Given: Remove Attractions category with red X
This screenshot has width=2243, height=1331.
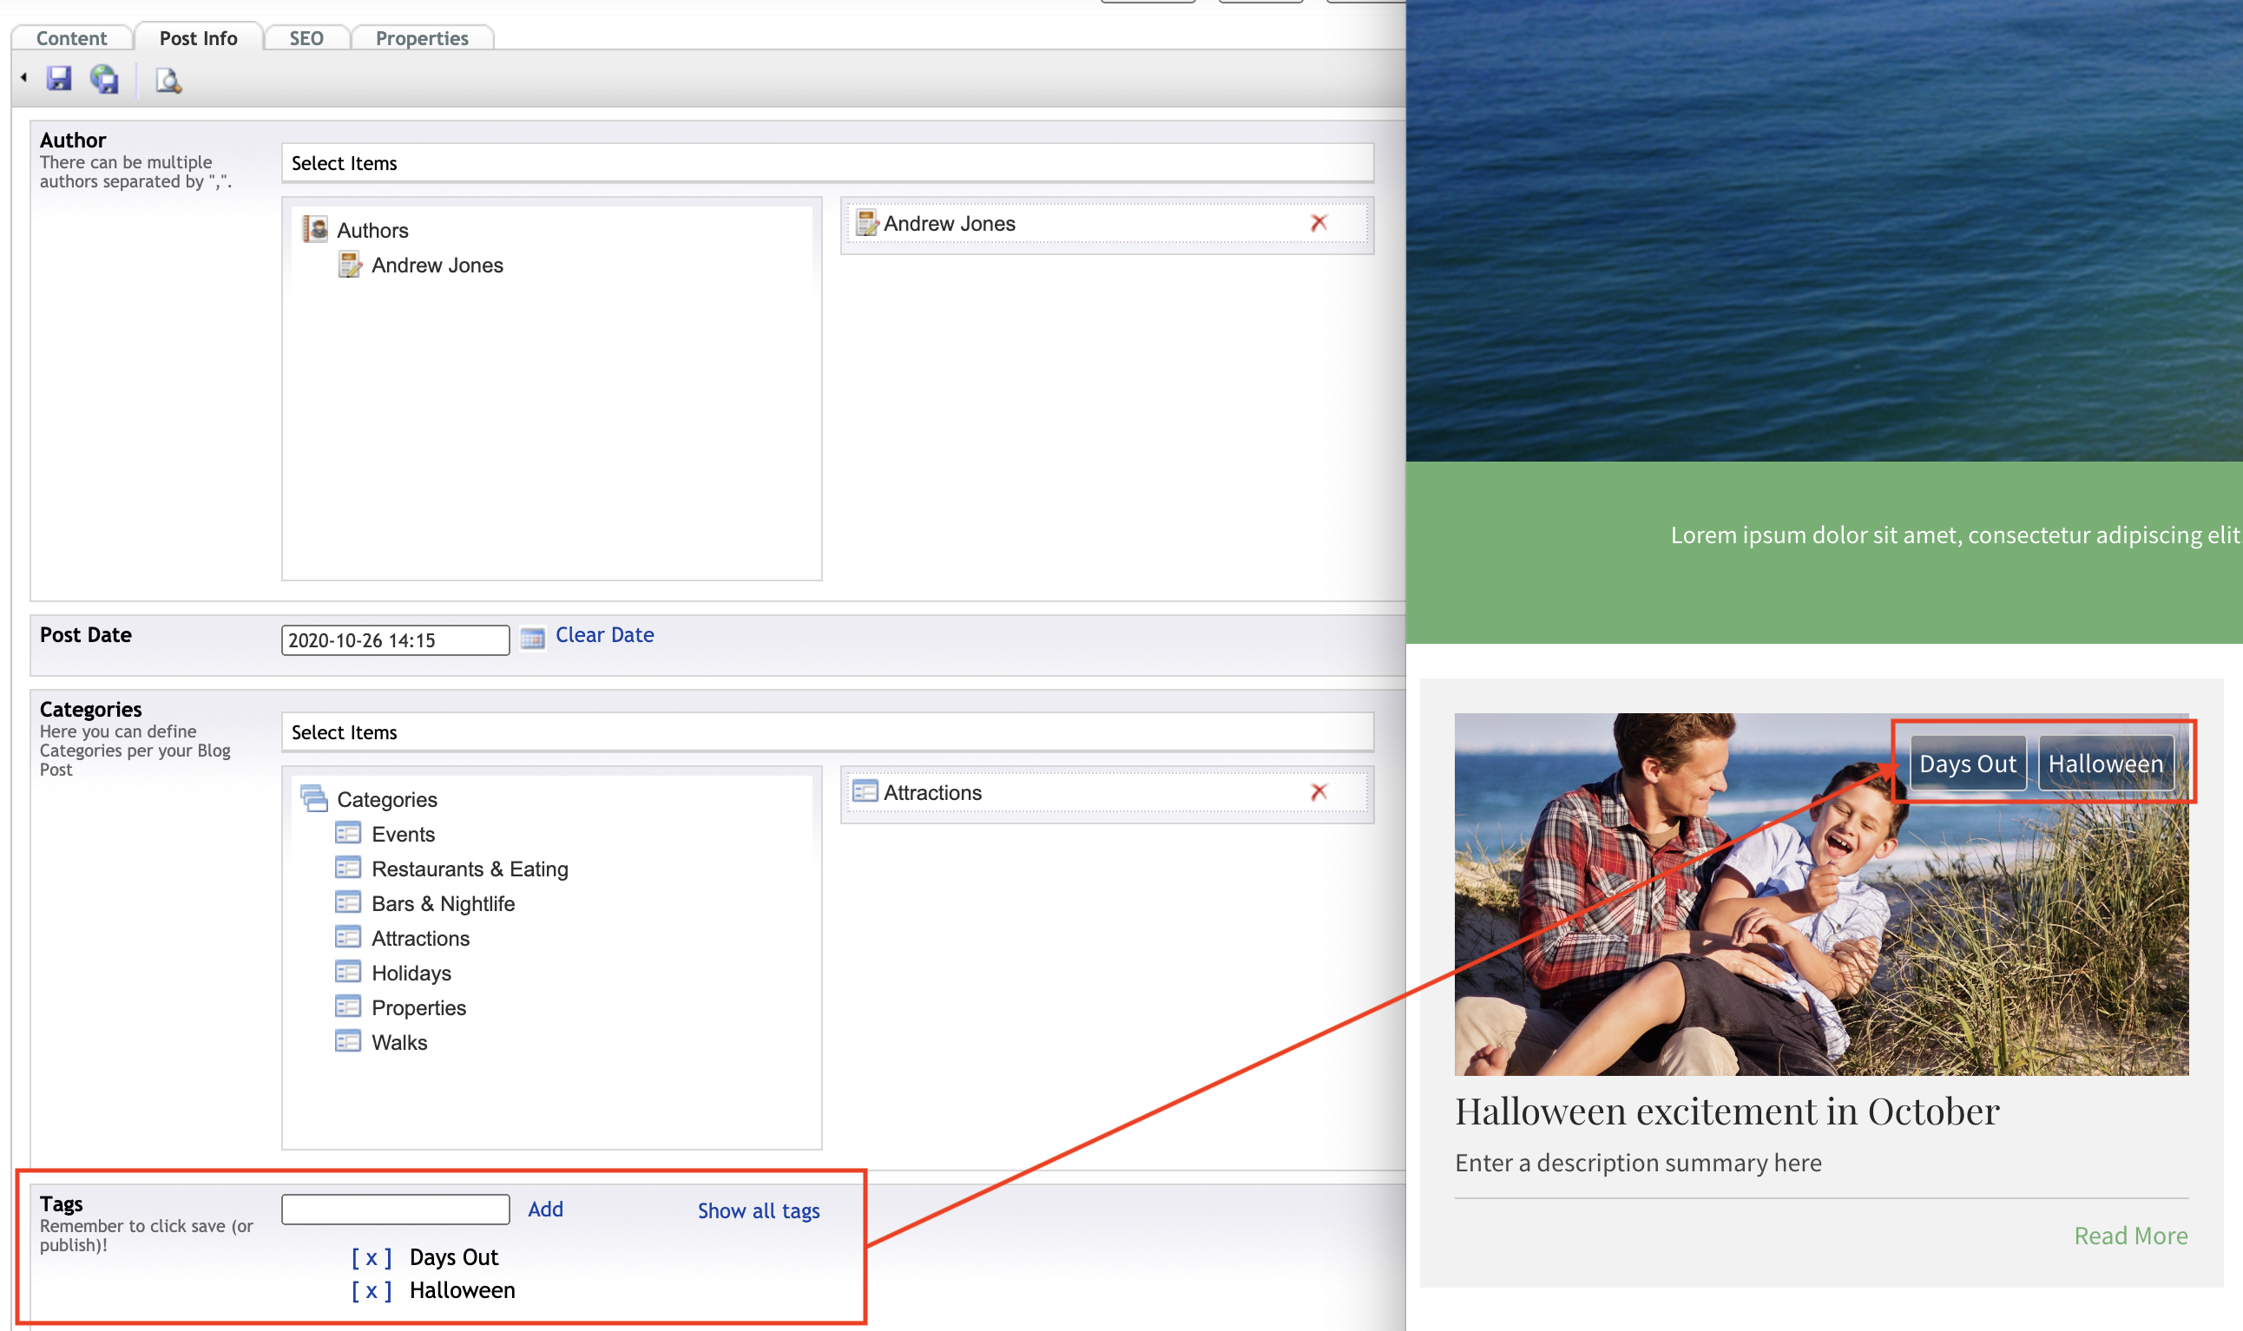Looking at the screenshot, I should click(x=1318, y=792).
